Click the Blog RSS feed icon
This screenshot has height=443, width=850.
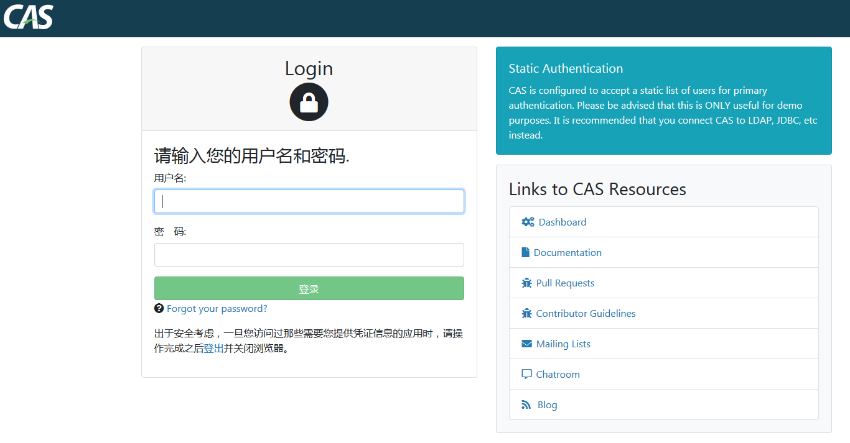coord(526,404)
